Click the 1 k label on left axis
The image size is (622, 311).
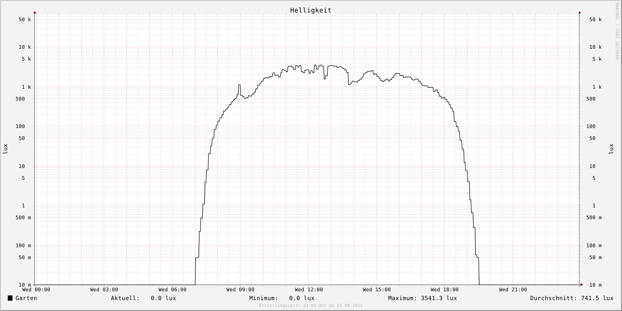click(x=26, y=87)
